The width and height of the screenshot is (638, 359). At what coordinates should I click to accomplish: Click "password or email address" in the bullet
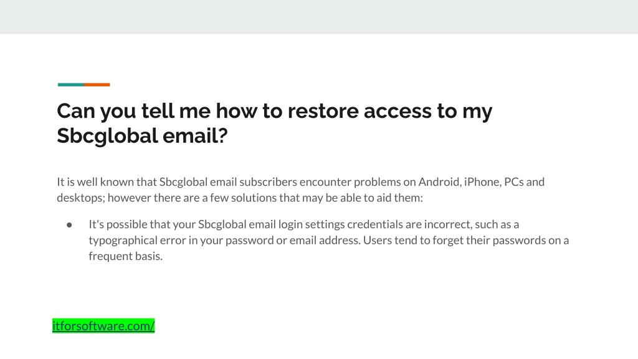[293, 240]
